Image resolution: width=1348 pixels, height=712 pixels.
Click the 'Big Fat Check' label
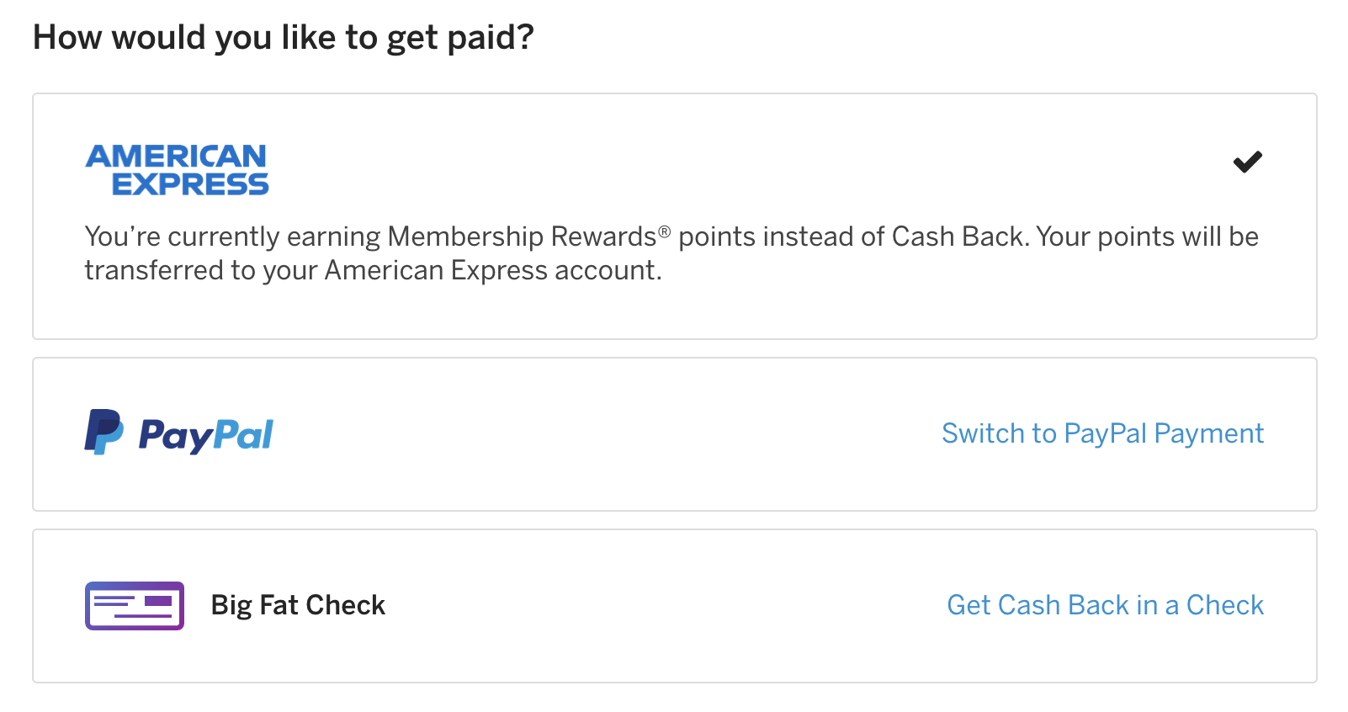[x=298, y=605]
